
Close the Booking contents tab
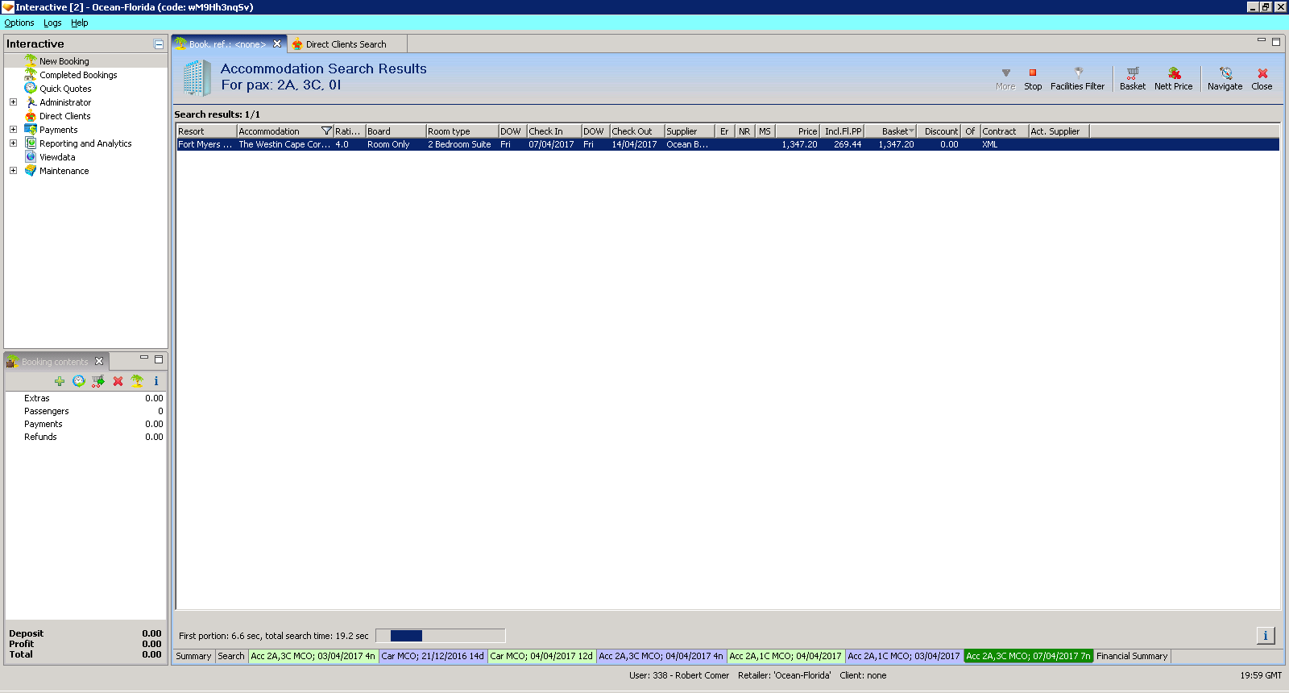99,361
